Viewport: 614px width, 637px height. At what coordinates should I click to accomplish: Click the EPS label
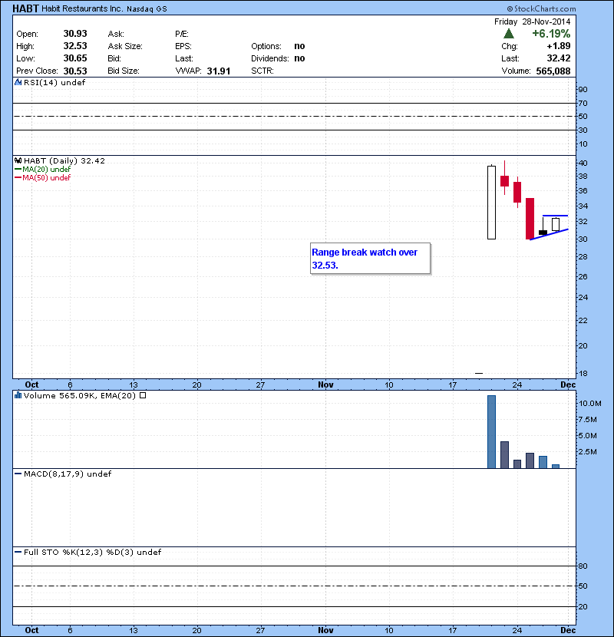[183, 46]
